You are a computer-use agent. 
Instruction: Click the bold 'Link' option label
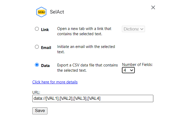45,30
